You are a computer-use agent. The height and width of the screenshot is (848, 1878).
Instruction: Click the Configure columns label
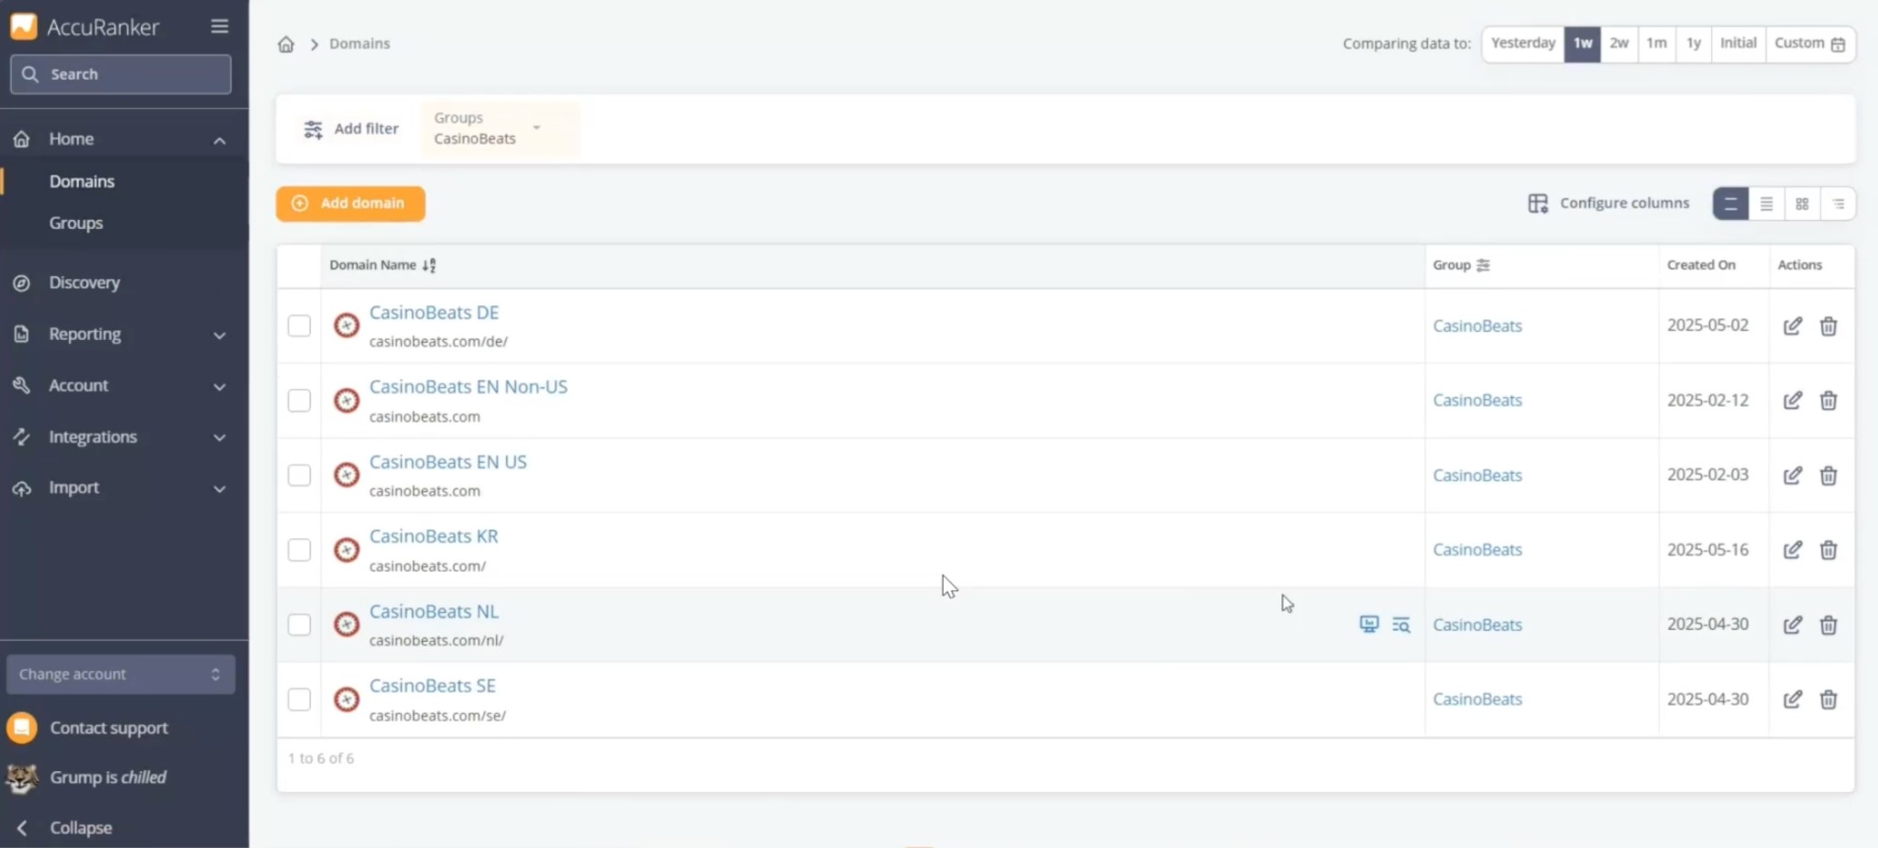coord(1624,204)
